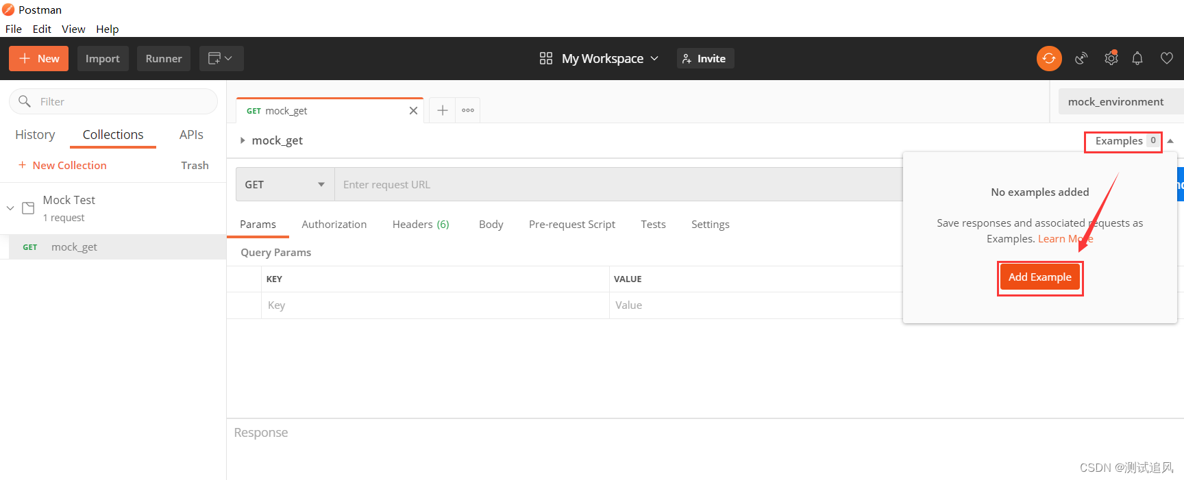Collapse the Mock Test collection chevron
Screen dimensions: 1184x480
[x=10, y=207]
